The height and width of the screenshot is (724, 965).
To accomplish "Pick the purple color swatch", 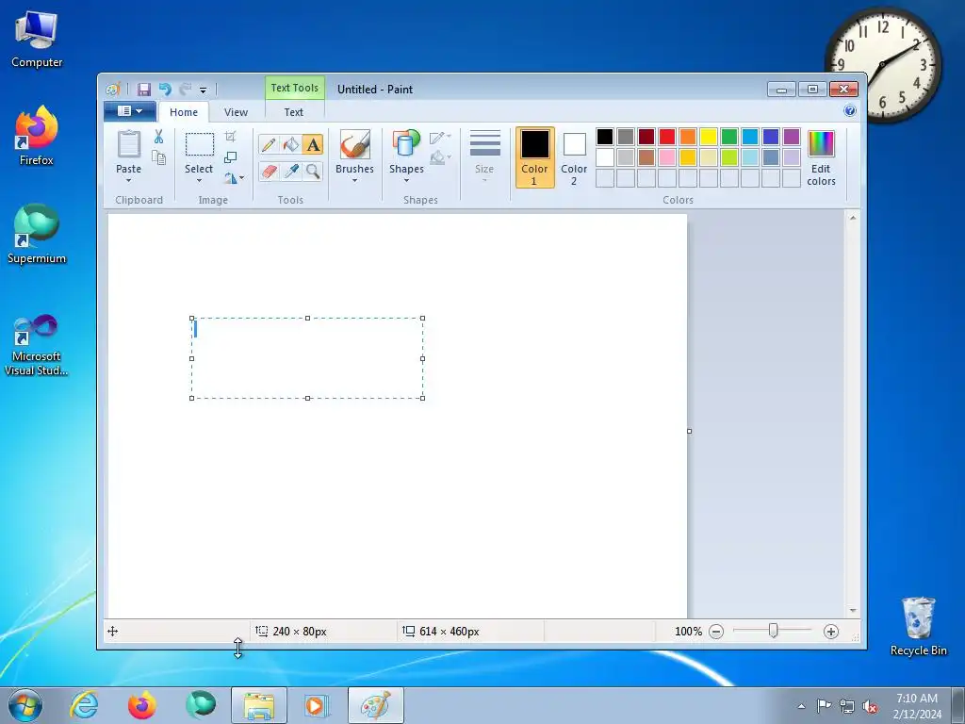I will click(x=792, y=137).
